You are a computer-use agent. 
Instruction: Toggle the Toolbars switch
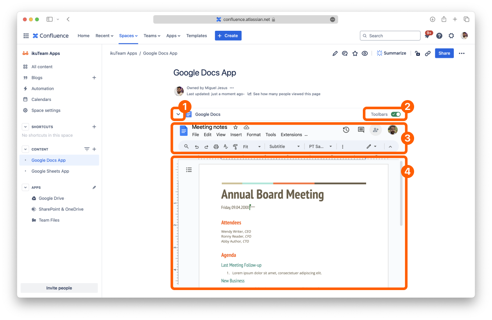(396, 114)
